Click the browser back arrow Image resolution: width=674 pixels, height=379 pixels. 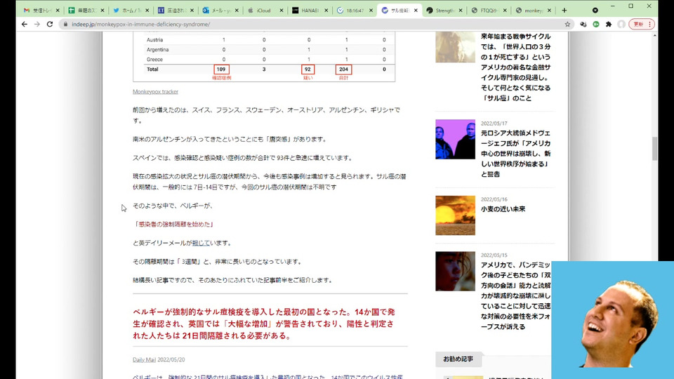(x=24, y=24)
